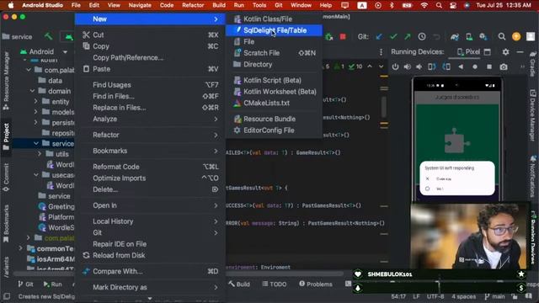
Task: Open the Android project view dropdown
Action: 44,51
